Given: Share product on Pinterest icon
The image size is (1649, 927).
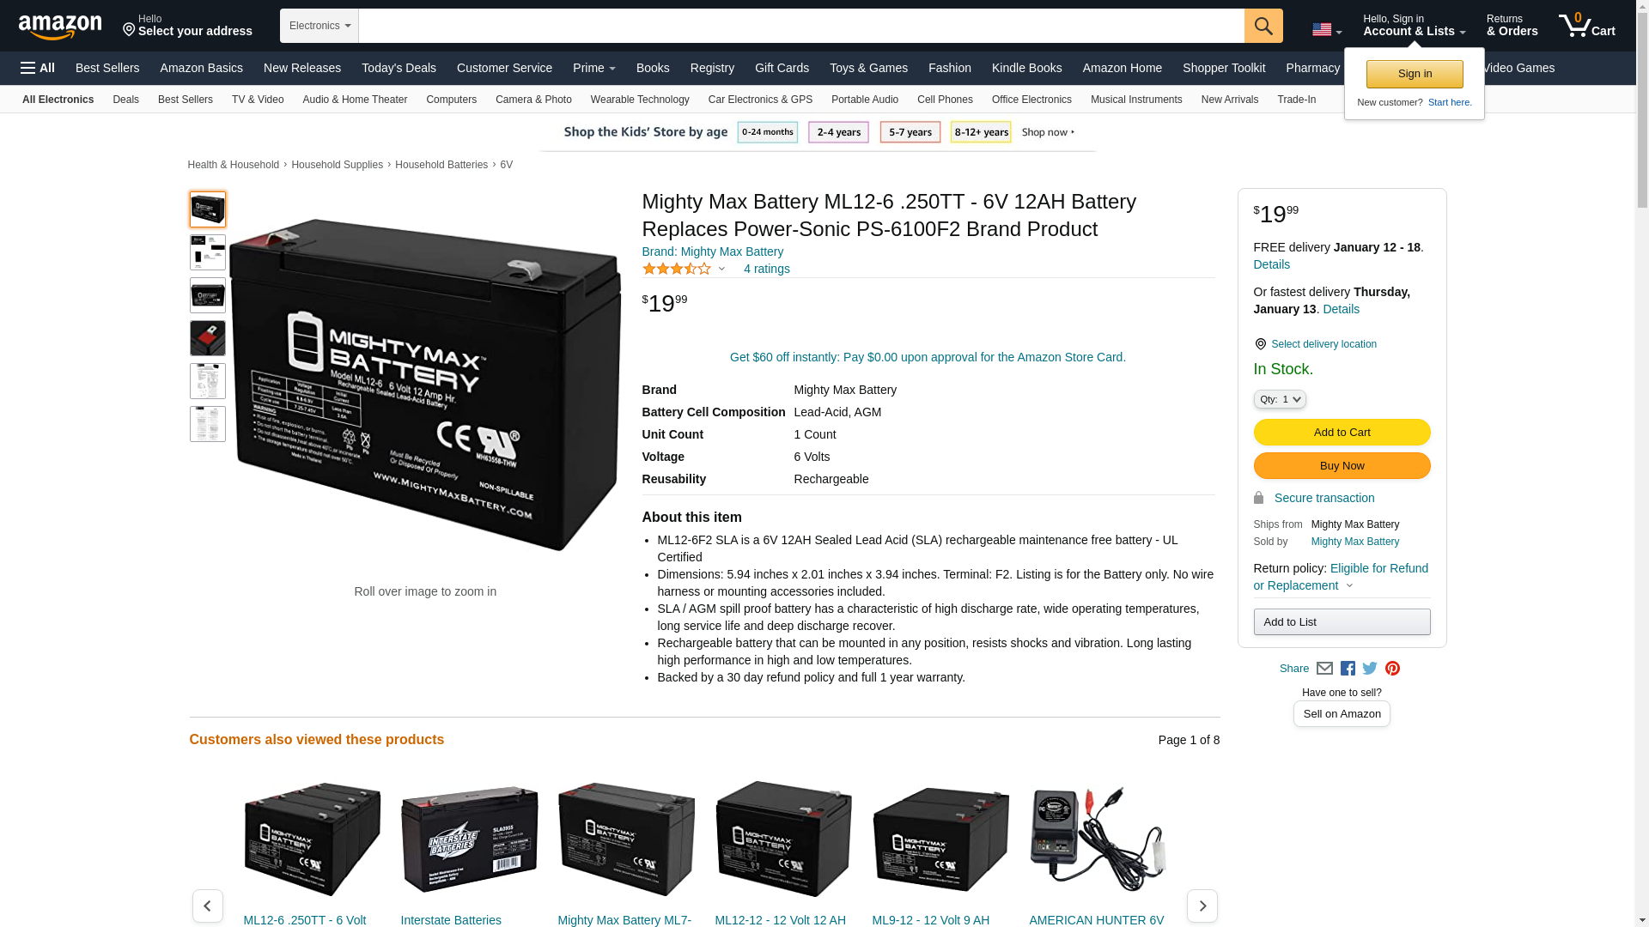Looking at the screenshot, I should click(x=1392, y=669).
